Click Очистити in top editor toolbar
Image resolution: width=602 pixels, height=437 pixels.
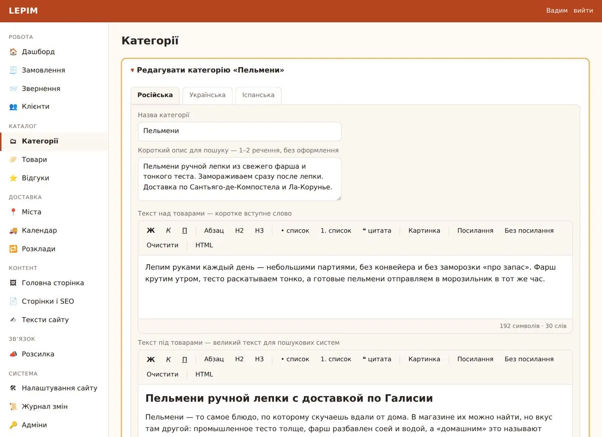tap(163, 245)
